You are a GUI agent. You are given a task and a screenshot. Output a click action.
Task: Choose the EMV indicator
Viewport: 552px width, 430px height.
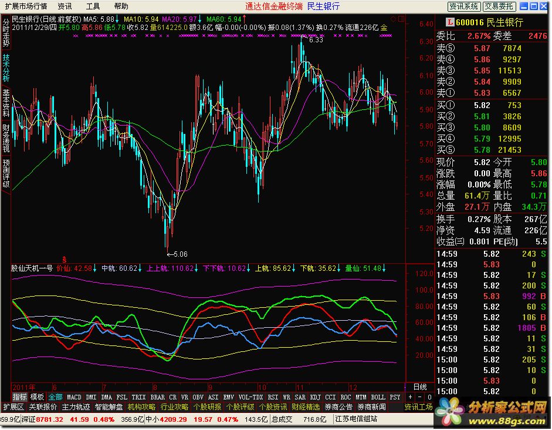click(228, 397)
